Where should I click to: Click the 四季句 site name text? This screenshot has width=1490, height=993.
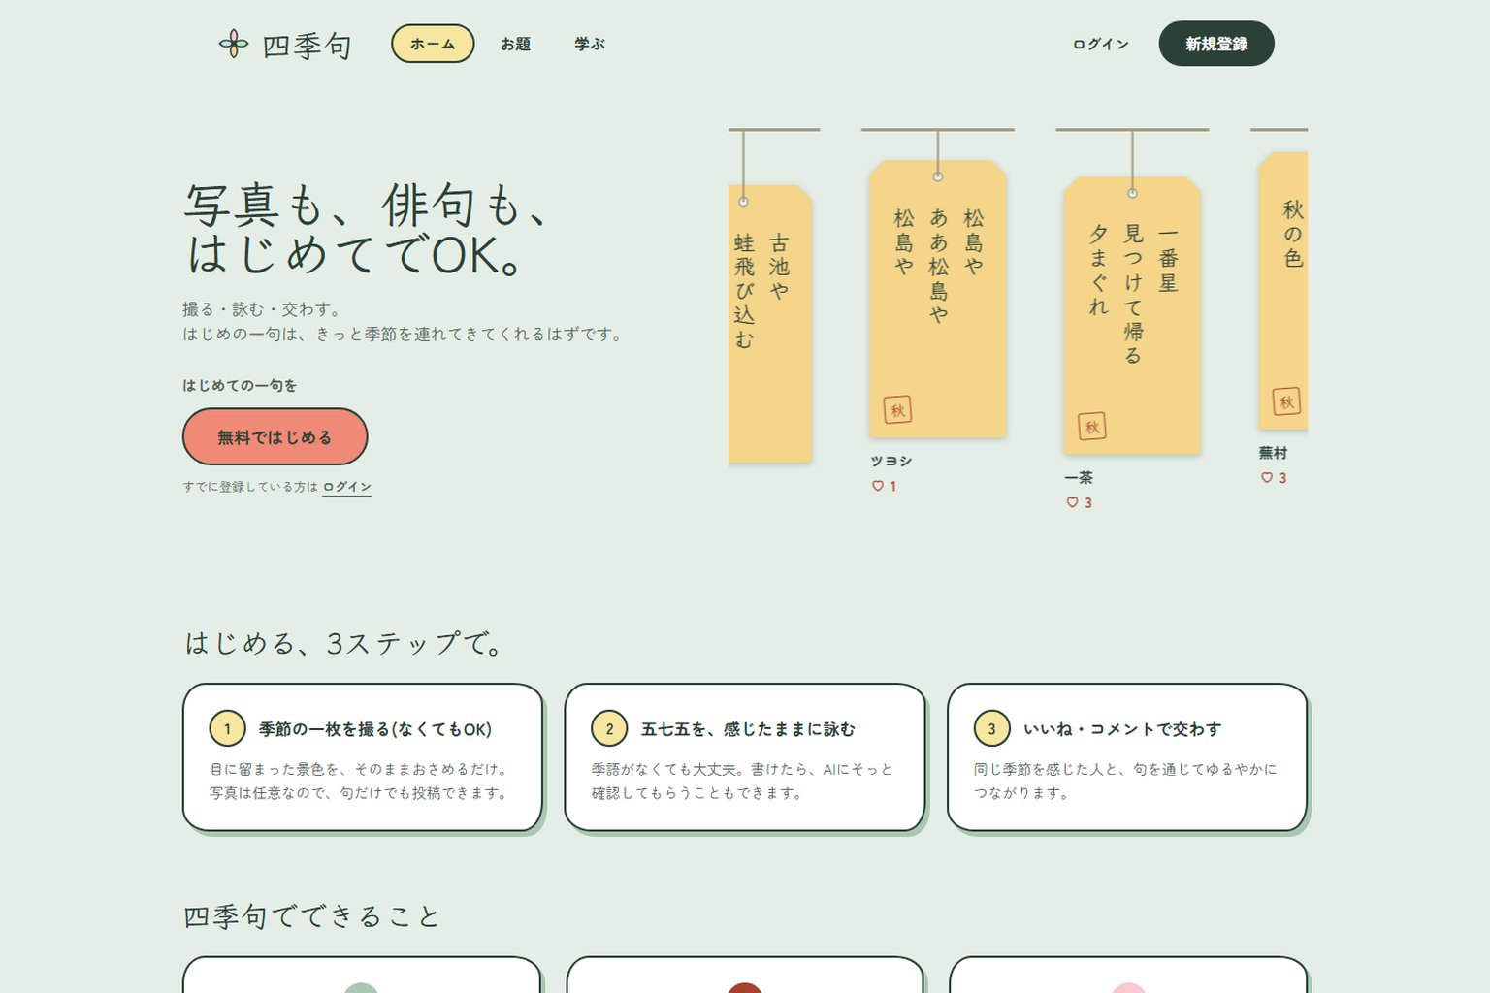(x=307, y=46)
